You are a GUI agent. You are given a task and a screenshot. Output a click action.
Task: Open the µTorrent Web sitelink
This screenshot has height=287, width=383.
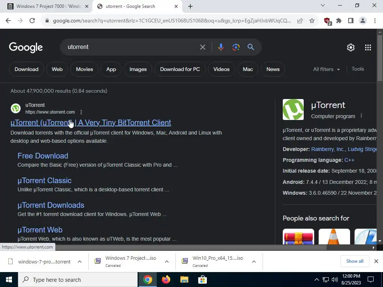click(x=40, y=230)
